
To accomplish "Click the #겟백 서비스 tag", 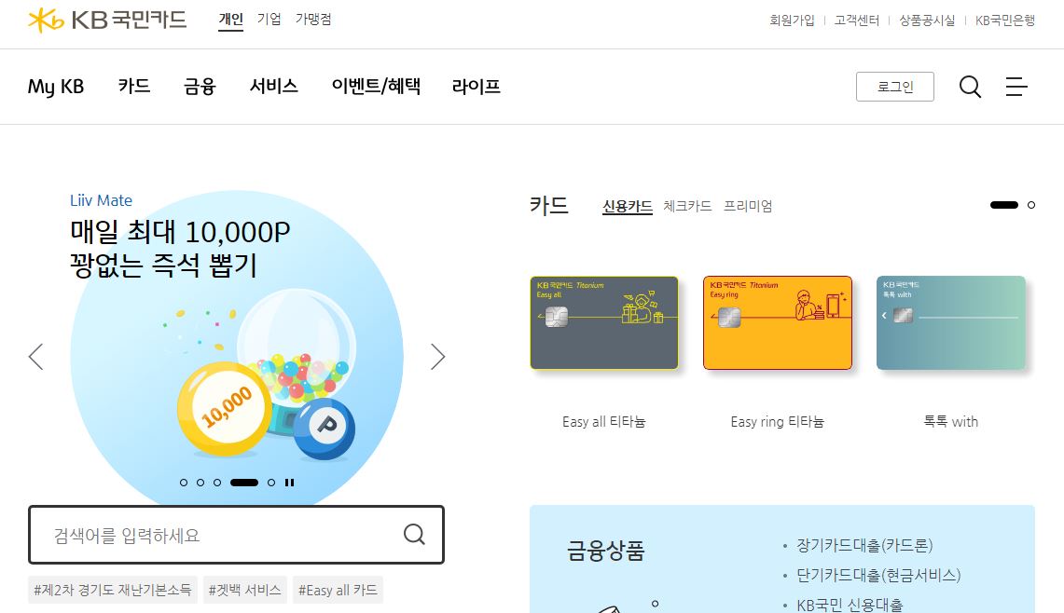I will [x=245, y=590].
